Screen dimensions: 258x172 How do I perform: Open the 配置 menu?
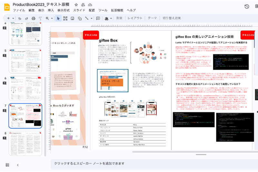92,10
